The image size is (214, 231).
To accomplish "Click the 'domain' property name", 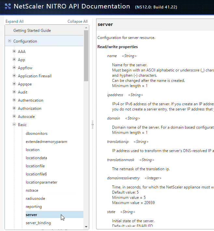I will pyautogui.click(x=114, y=118).
